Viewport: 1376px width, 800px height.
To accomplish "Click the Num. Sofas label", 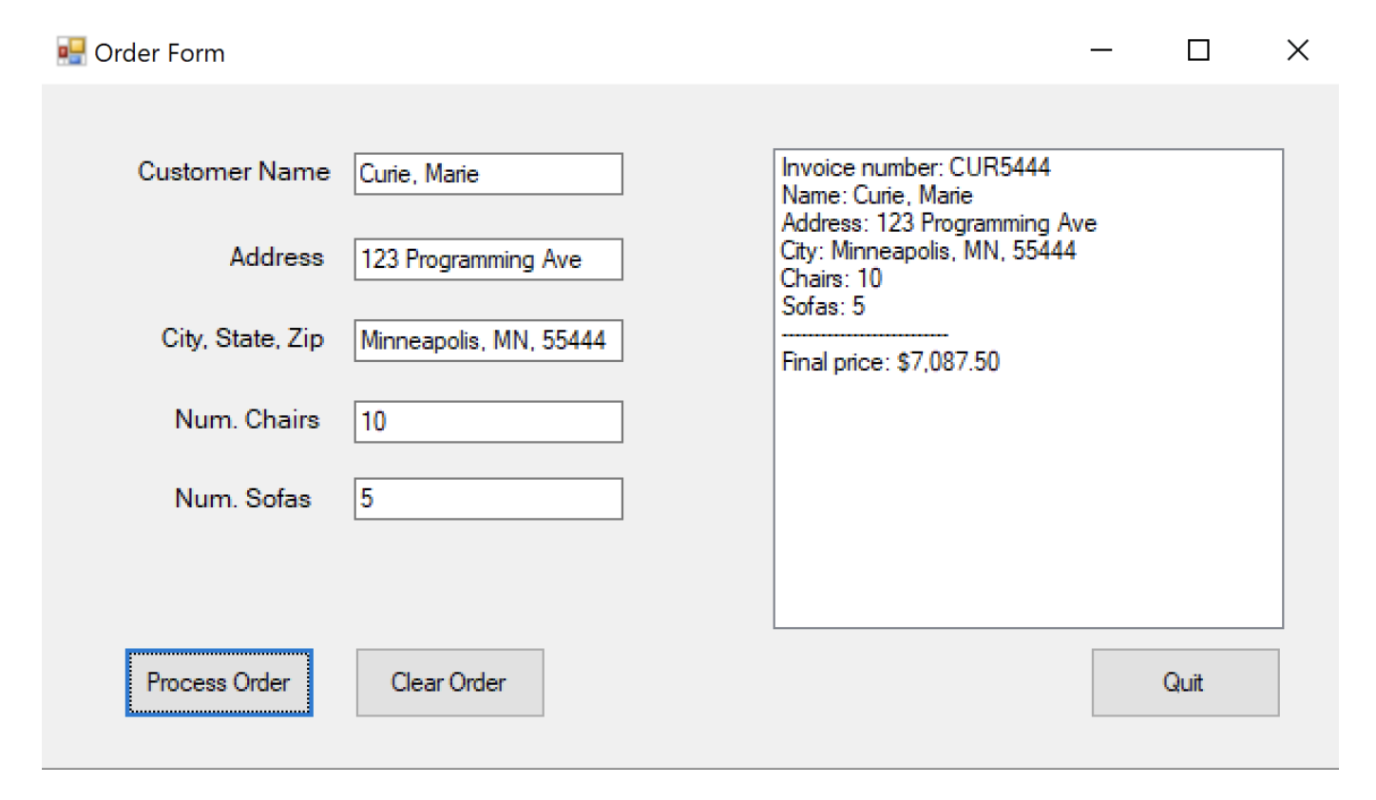I will (243, 499).
